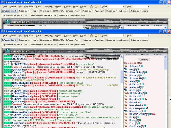Click the left-edge panel collapse arrow handle
171x128 pixels.
[x=1, y=99]
